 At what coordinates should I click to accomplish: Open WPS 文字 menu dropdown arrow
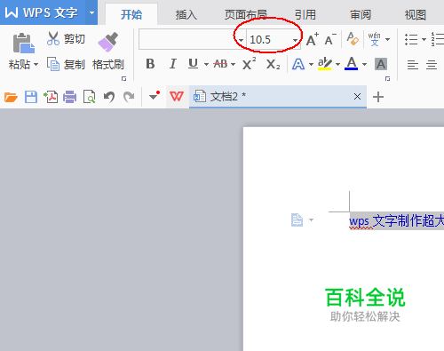click(x=91, y=12)
